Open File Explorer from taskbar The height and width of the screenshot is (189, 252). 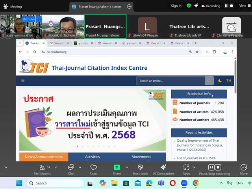pyautogui.click(x=114, y=183)
